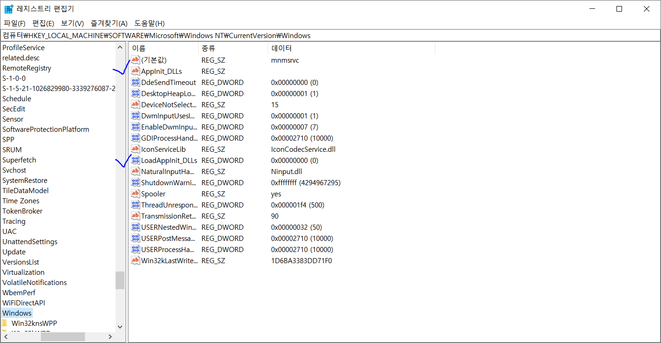Click the USERProcessHa... DWORD icon
This screenshot has width=661, height=343.
135,249
